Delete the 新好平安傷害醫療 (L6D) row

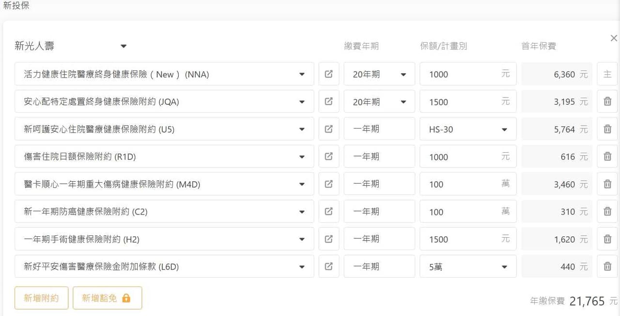(x=607, y=267)
